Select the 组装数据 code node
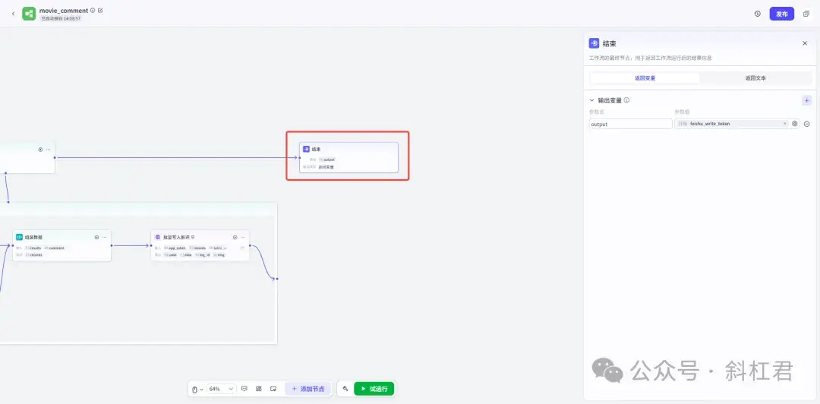This screenshot has height=404, width=820. [61, 245]
